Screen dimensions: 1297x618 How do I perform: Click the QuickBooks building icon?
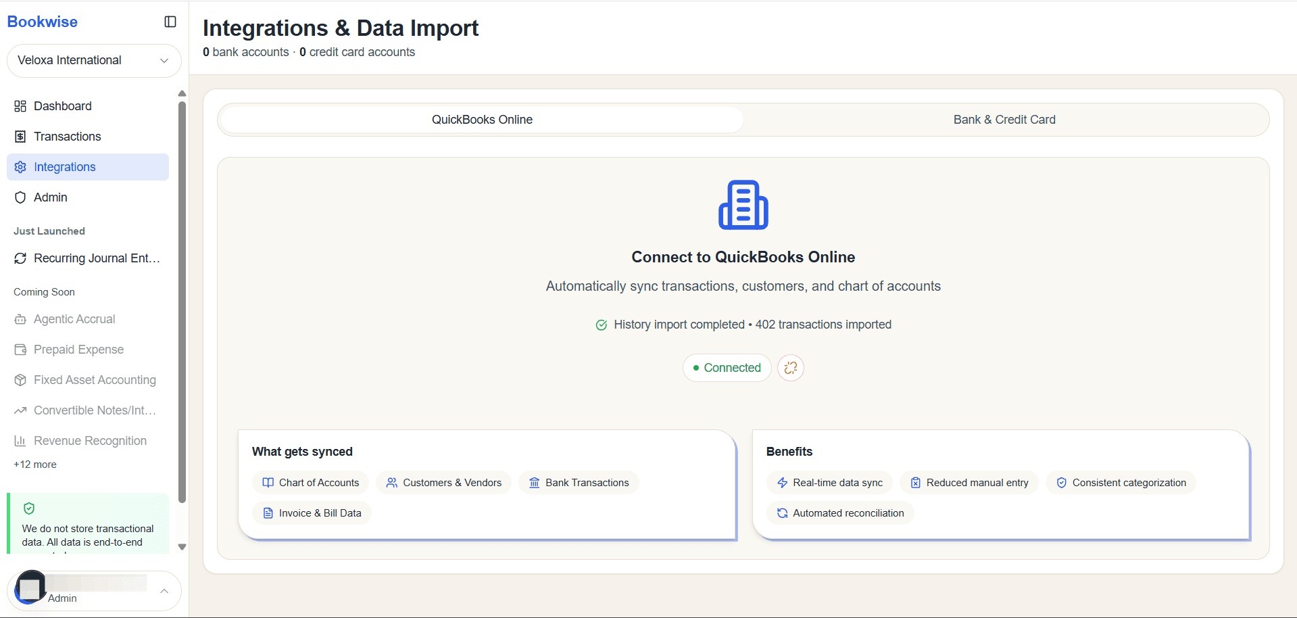[x=743, y=205]
